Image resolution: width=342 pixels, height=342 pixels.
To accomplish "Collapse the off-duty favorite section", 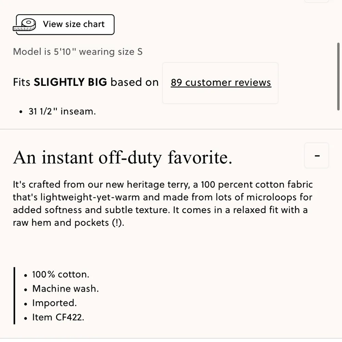I will (317, 156).
